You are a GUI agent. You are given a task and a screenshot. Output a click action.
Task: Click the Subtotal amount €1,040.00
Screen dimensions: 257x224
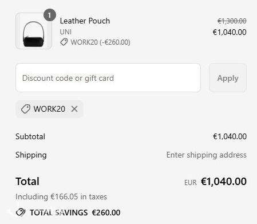(x=230, y=136)
